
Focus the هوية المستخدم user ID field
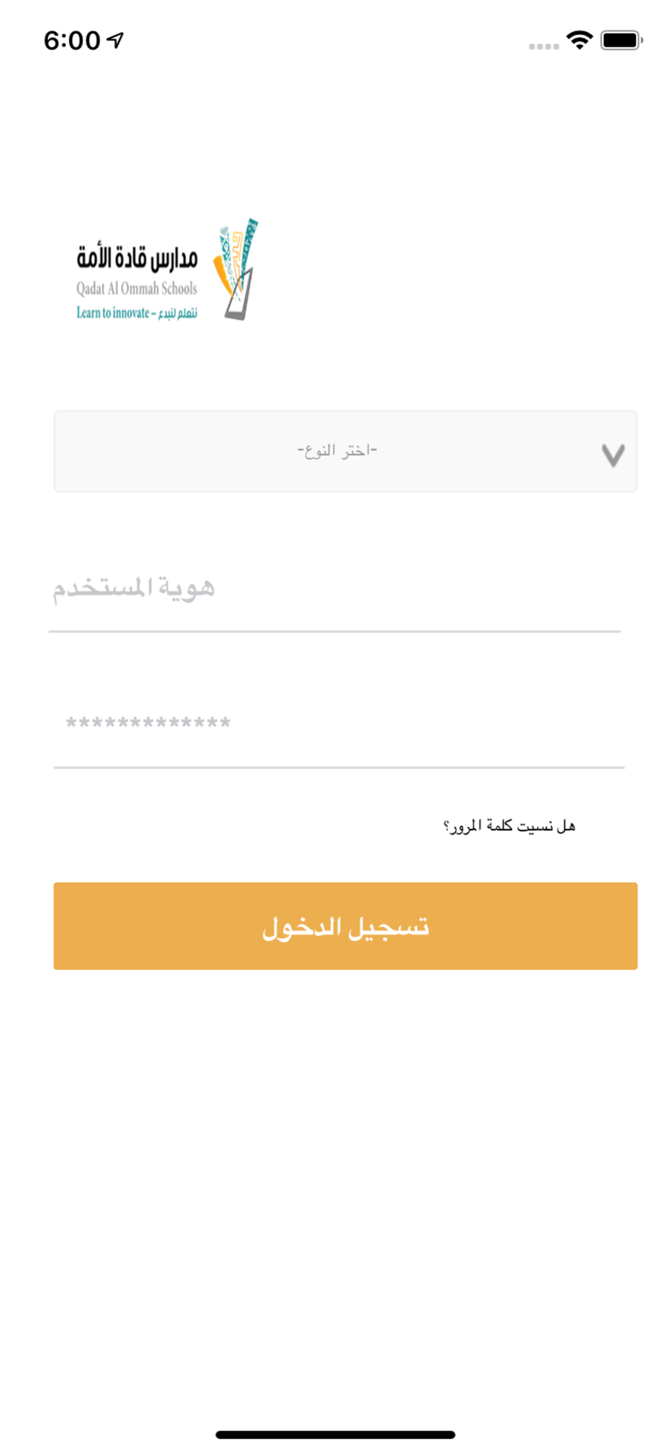(335, 588)
